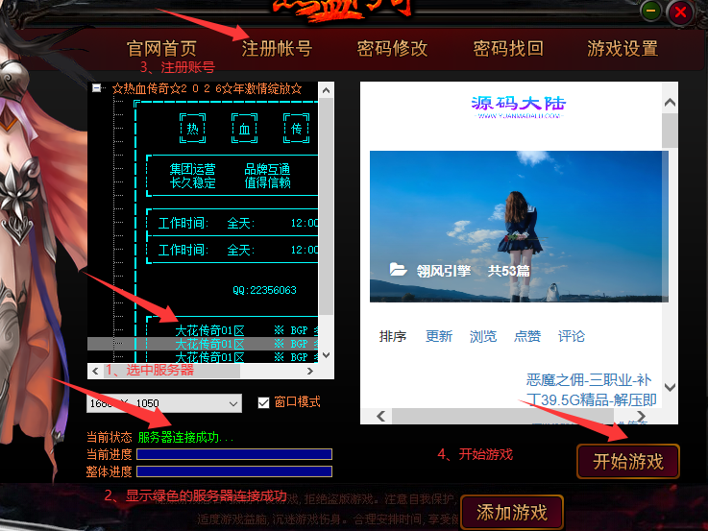This screenshot has width=708, height=531.
Task: Open the 游戏设置 menu item
Action: (x=623, y=48)
